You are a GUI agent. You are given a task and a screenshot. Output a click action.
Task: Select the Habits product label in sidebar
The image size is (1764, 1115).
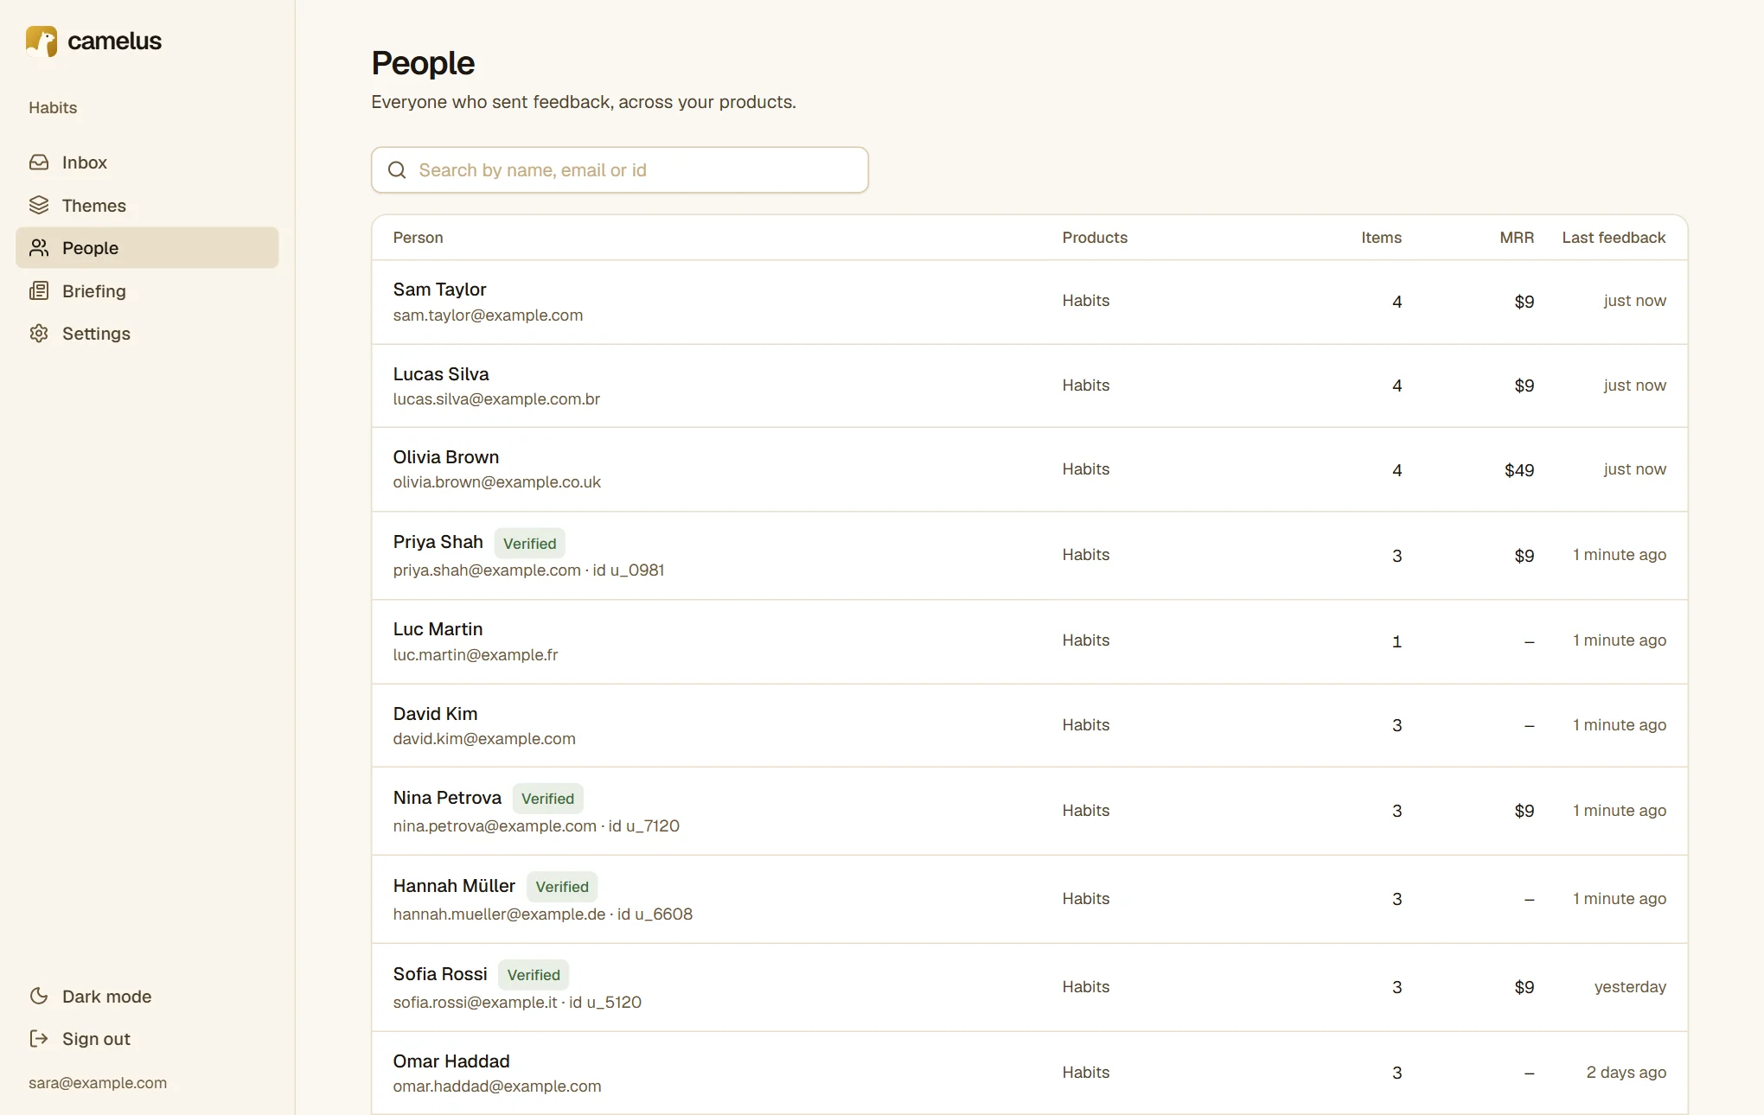(53, 108)
